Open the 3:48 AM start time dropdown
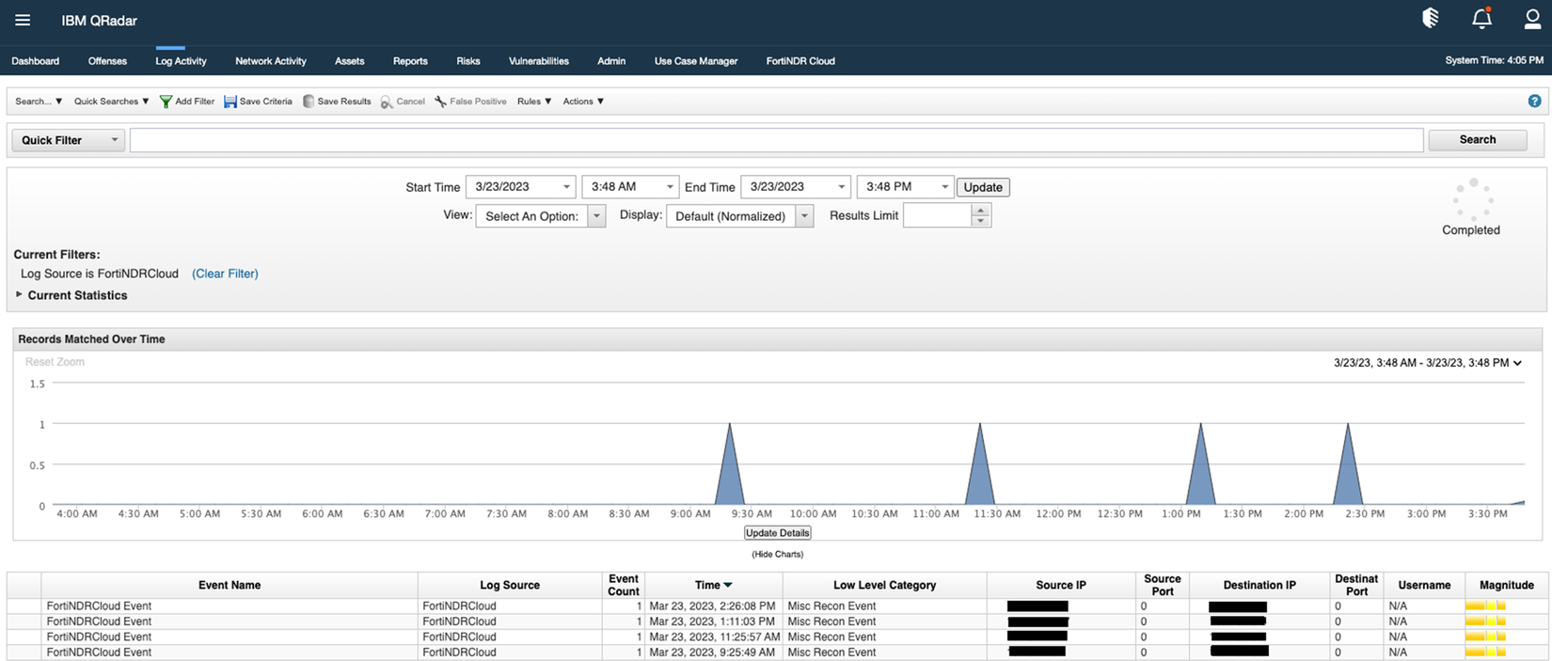Image resolution: width=1552 pixels, height=661 pixels. 630,186
